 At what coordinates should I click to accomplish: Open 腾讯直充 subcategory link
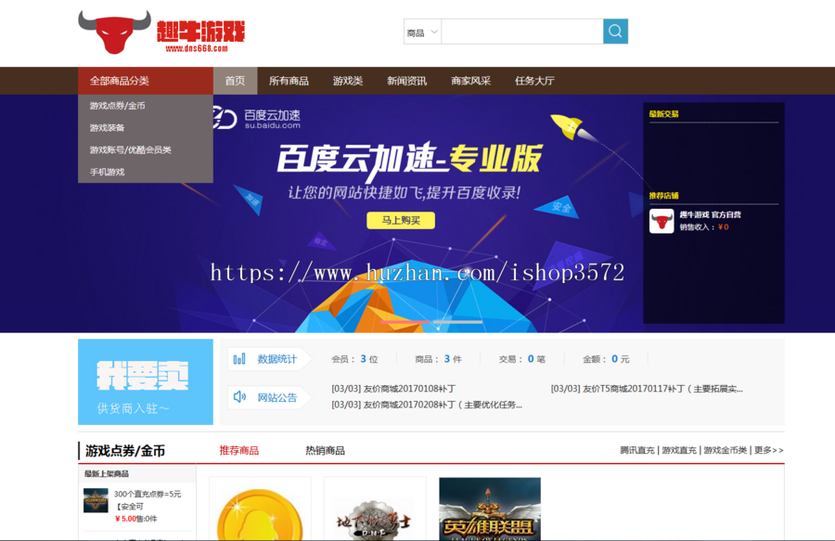pos(636,450)
